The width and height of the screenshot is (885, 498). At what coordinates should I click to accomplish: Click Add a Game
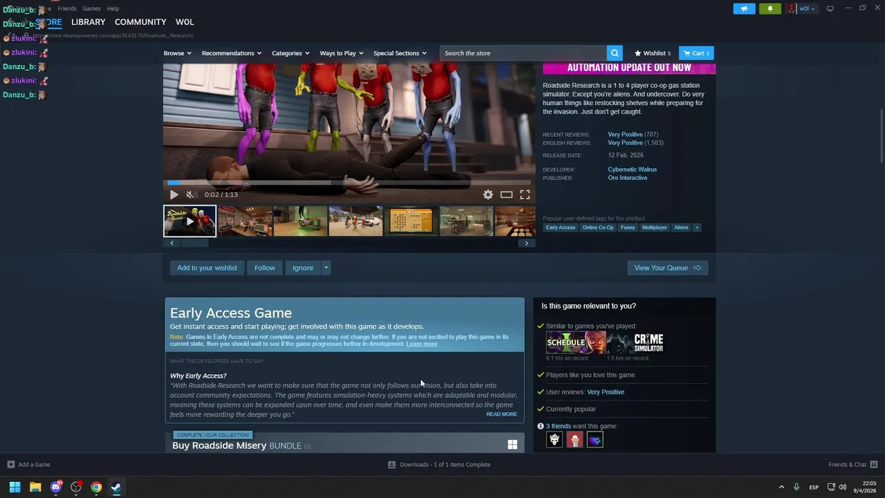coord(28,465)
